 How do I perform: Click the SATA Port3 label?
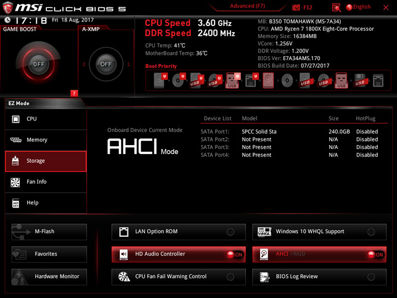(215, 147)
